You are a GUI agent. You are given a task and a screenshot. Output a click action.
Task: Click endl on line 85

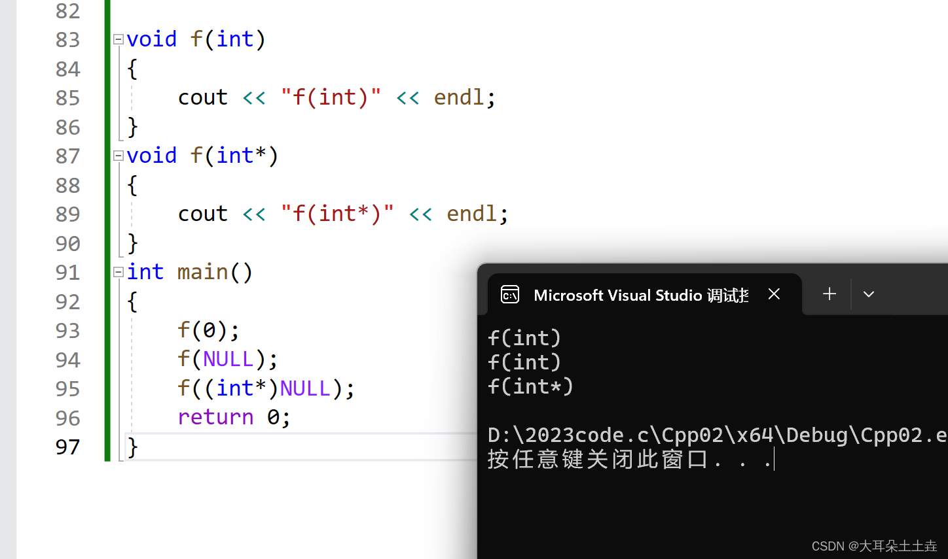pos(459,97)
